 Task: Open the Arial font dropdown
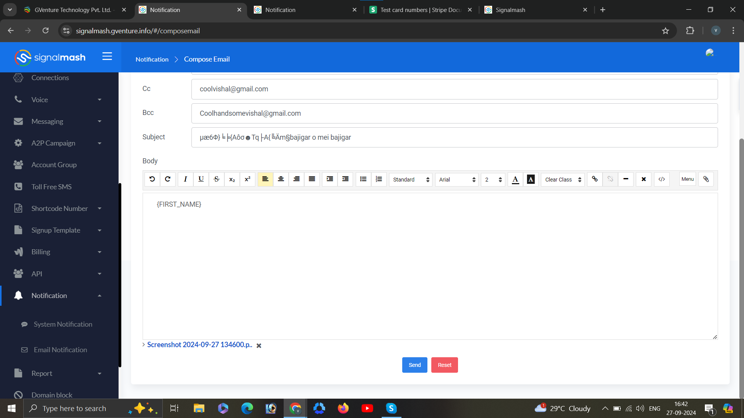[x=456, y=180]
